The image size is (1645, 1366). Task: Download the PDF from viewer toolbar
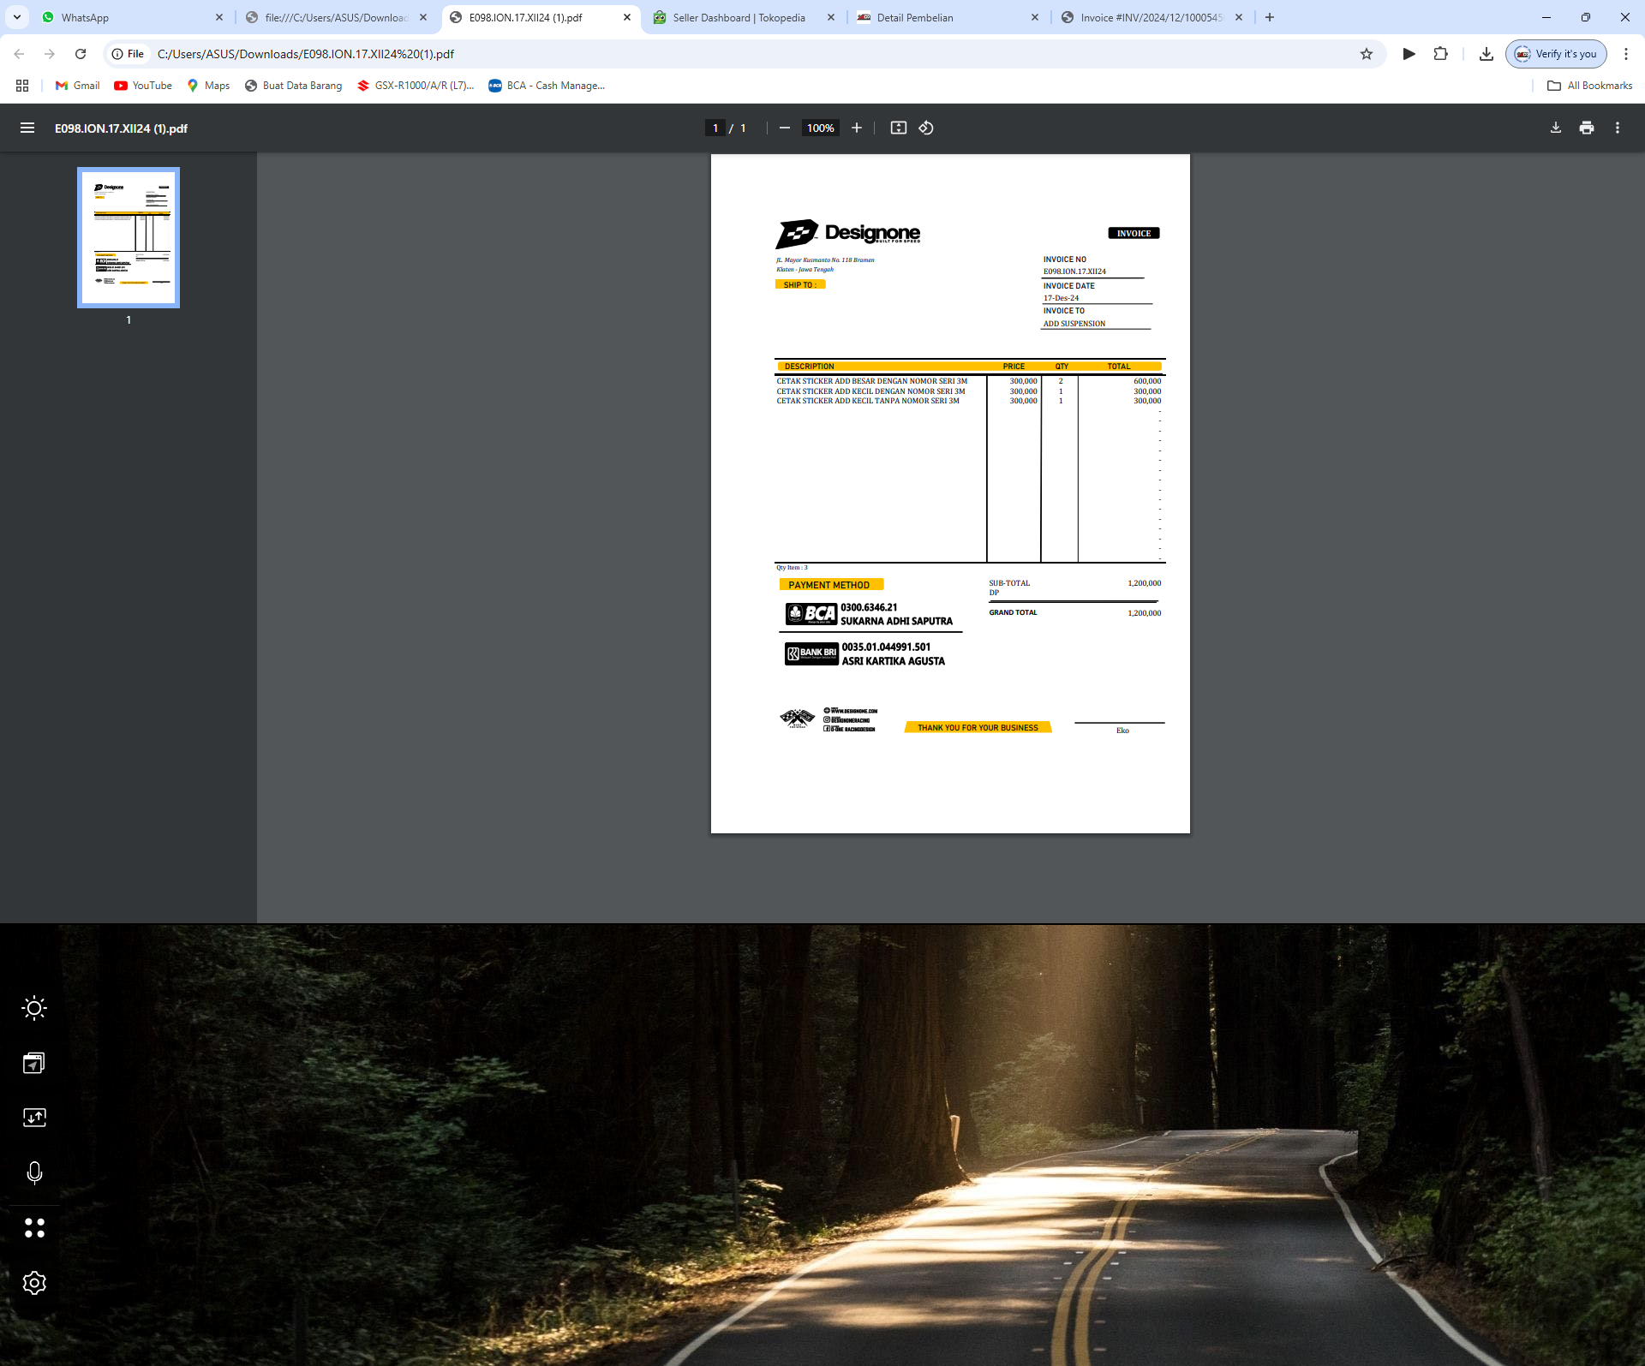point(1555,128)
